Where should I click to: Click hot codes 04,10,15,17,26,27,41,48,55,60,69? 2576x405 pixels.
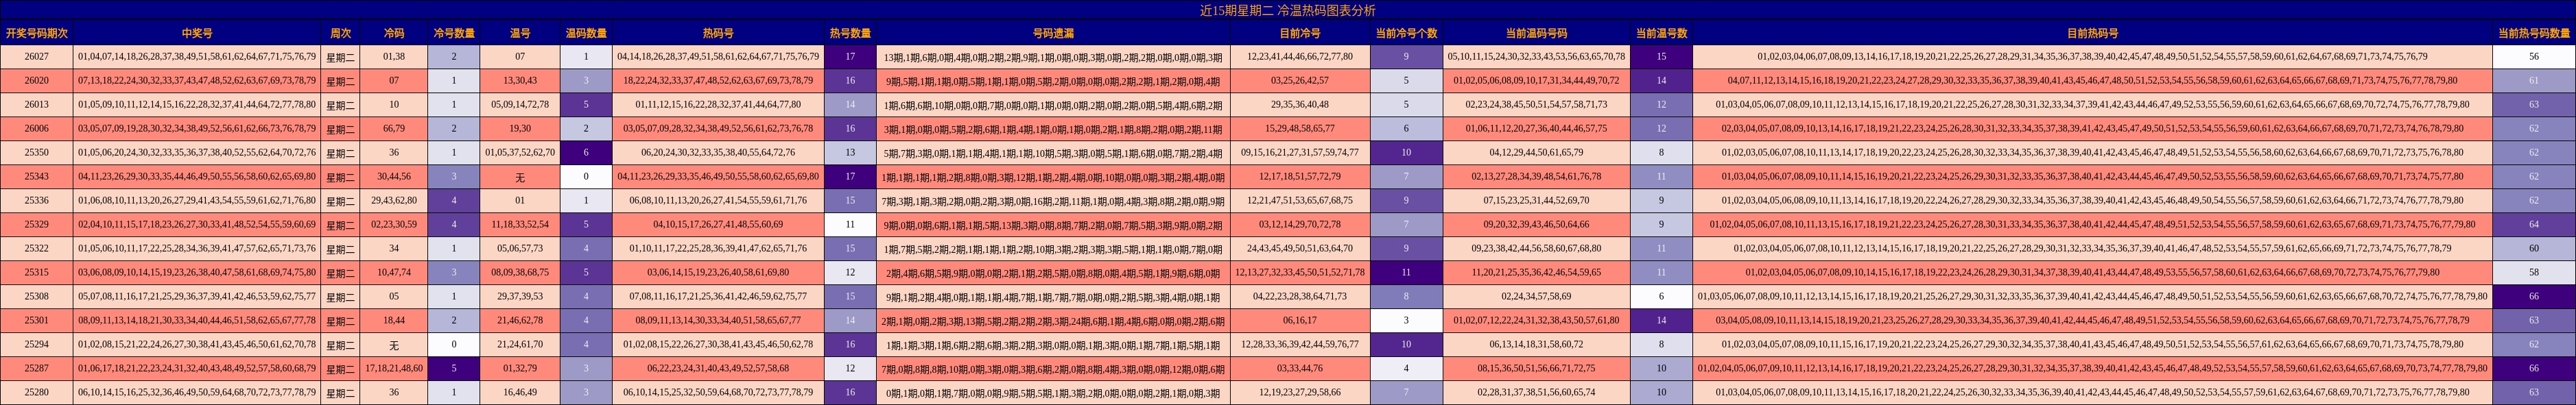click(x=718, y=225)
